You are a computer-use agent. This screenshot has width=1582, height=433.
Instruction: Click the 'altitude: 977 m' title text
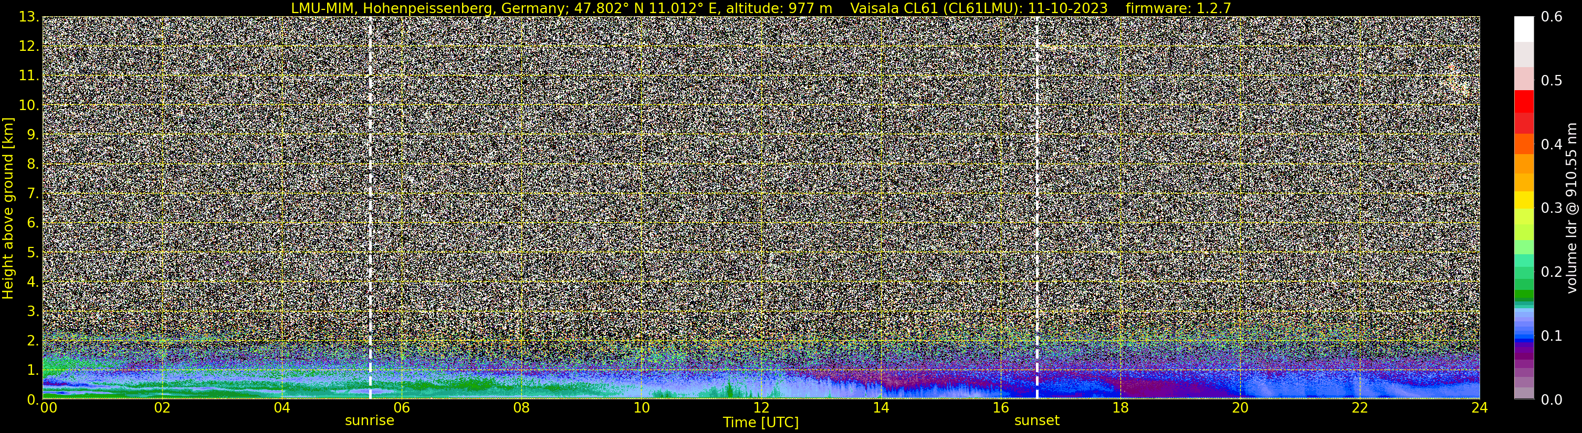[x=779, y=8]
